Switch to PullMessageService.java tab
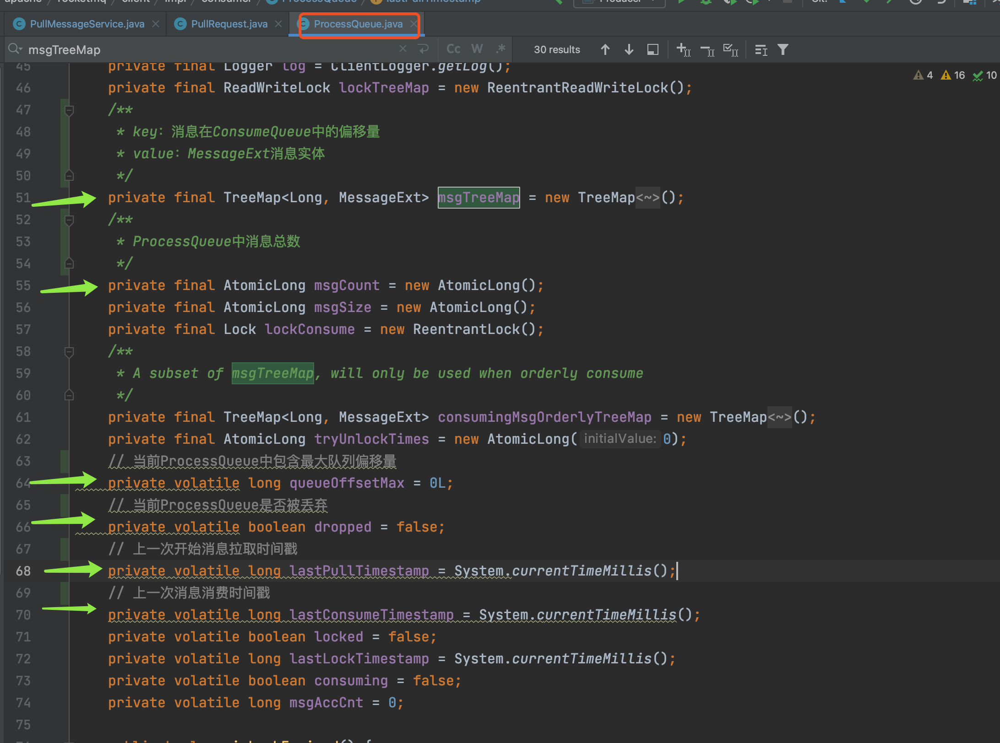Image resolution: width=1000 pixels, height=743 pixels. (x=87, y=24)
